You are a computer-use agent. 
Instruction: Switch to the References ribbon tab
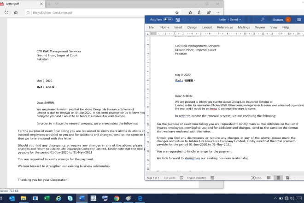tap(225, 27)
